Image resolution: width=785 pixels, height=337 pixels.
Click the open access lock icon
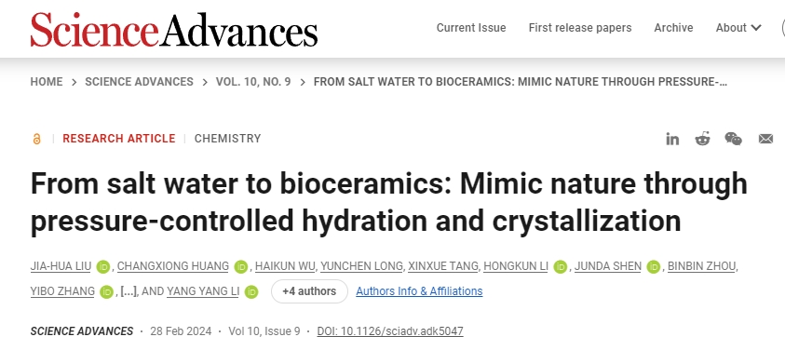[36, 139]
